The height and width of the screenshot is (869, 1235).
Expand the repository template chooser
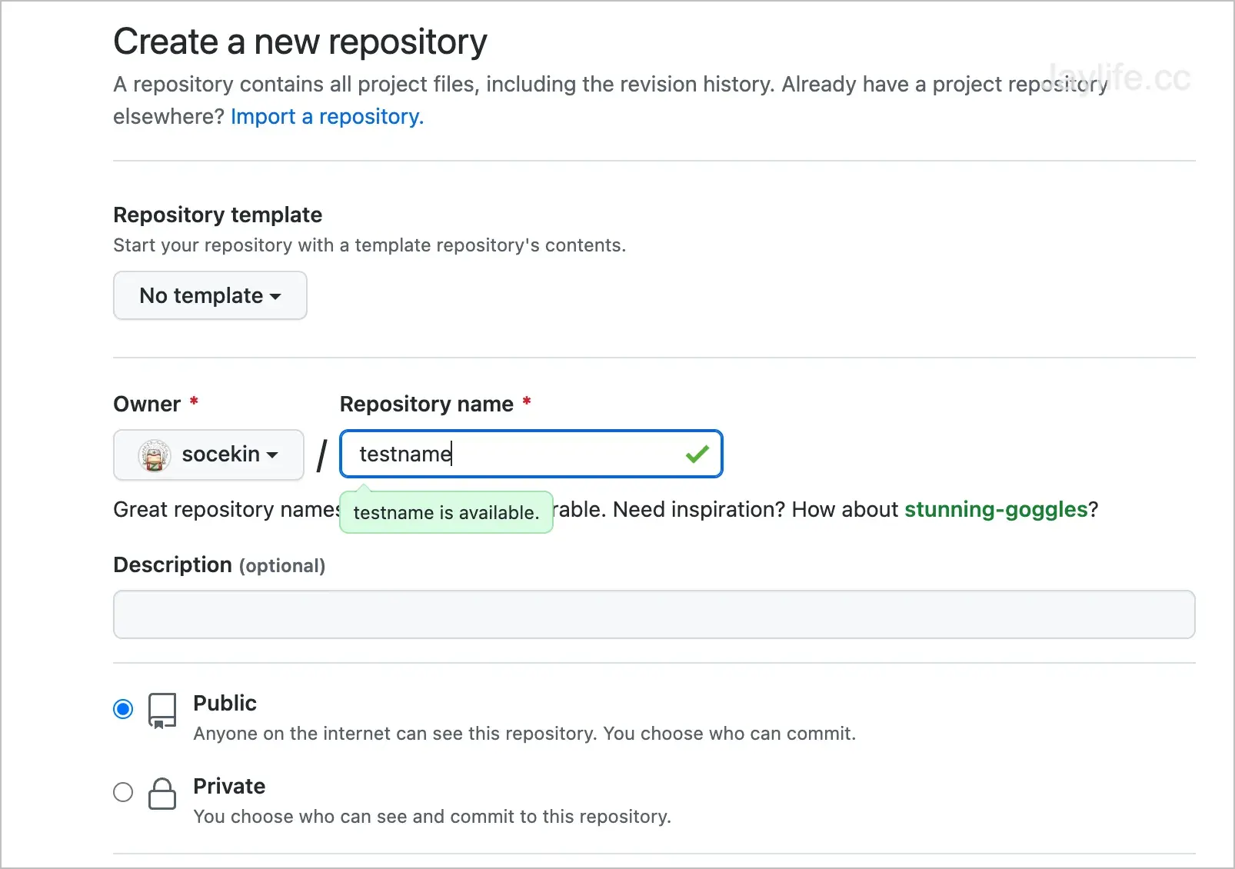pyautogui.click(x=210, y=295)
